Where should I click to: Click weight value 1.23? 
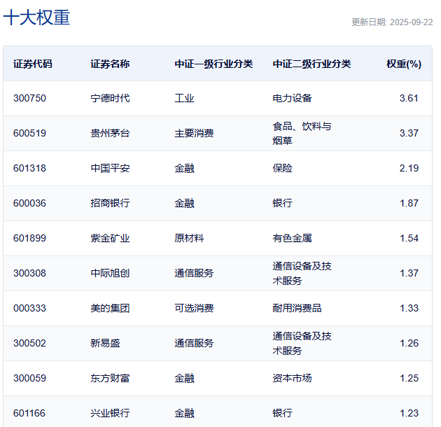(409, 413)
